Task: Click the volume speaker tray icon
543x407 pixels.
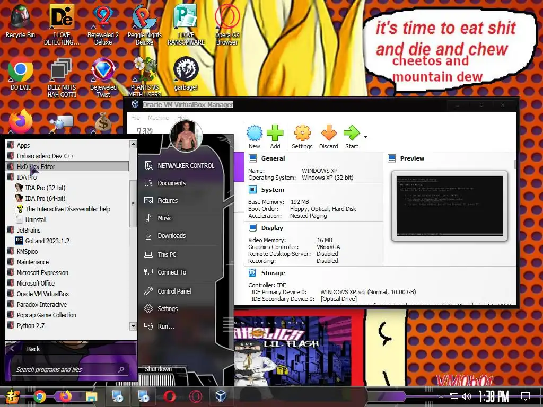Action: (467, 396)
